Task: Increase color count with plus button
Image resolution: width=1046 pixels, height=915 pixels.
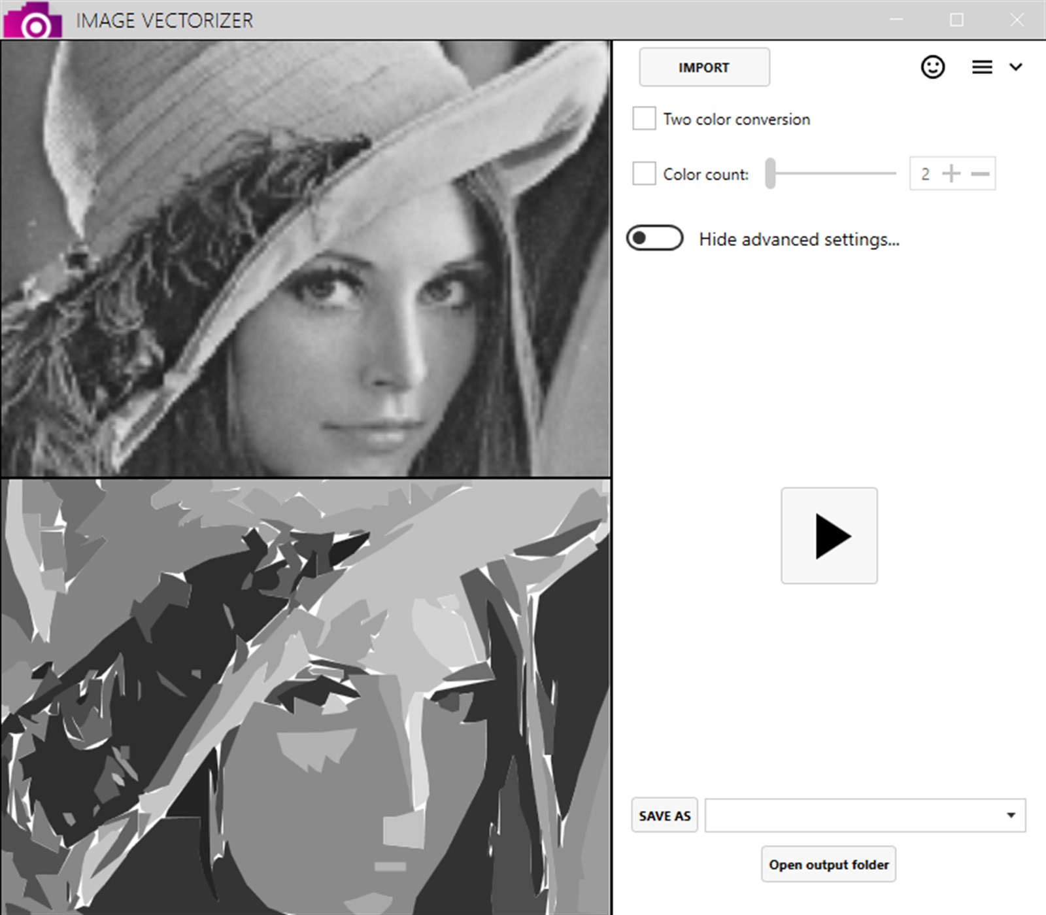Action: 951,173
